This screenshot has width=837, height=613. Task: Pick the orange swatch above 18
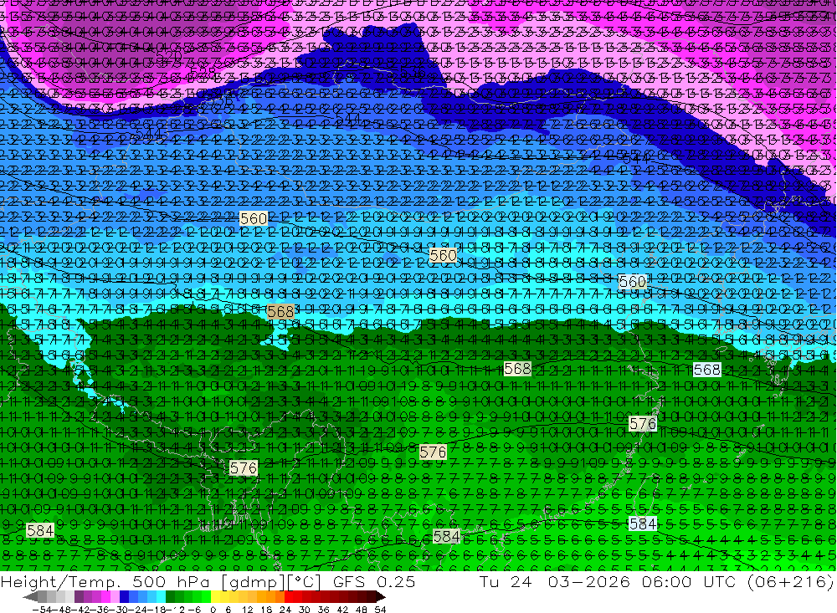coord(270,597)
